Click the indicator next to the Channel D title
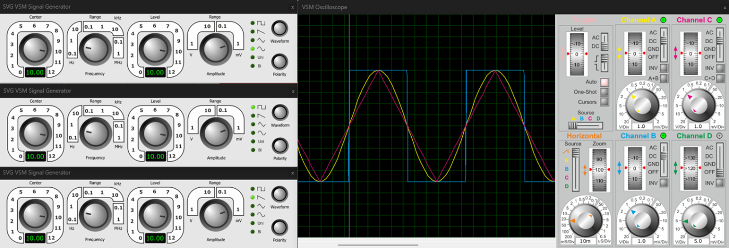Viewport: 729px width, 248px height. click(x=719, y=136)
